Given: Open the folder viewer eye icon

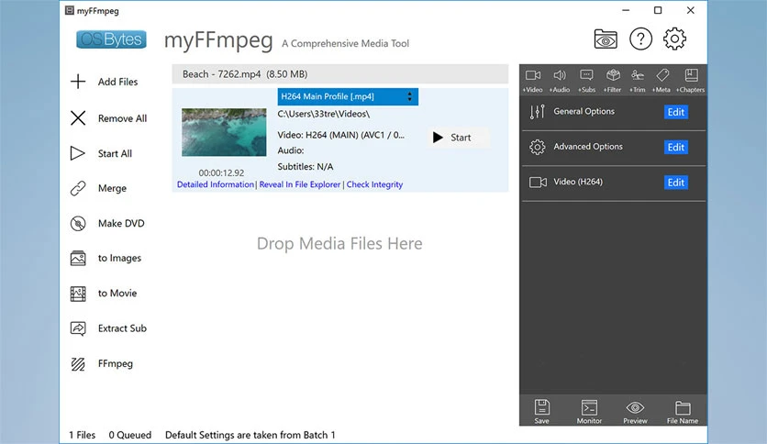Looking at the screenshot, I should tap(606, 39).
